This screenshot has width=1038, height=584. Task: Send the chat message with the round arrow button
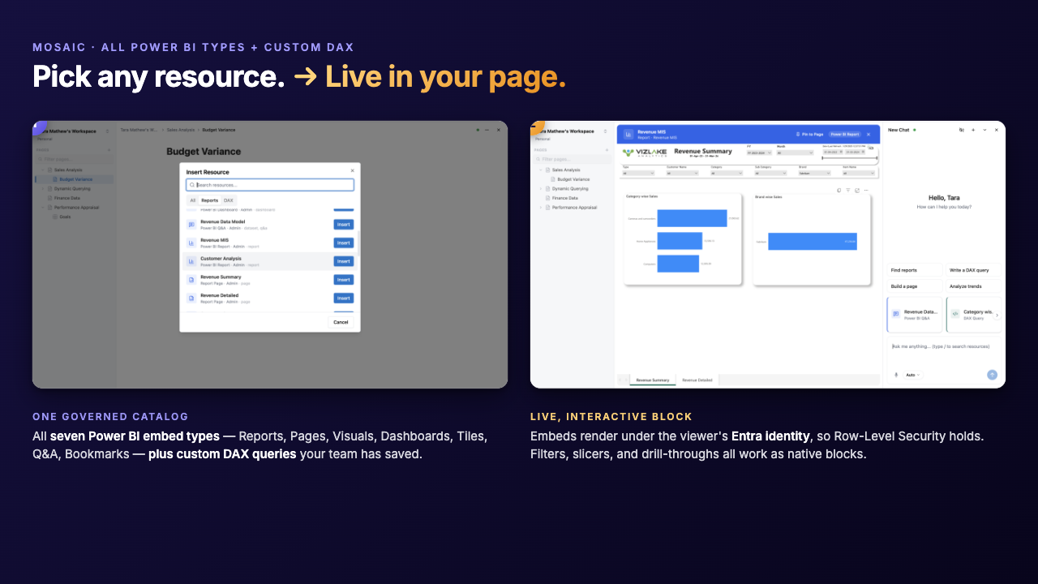point(992,375)
